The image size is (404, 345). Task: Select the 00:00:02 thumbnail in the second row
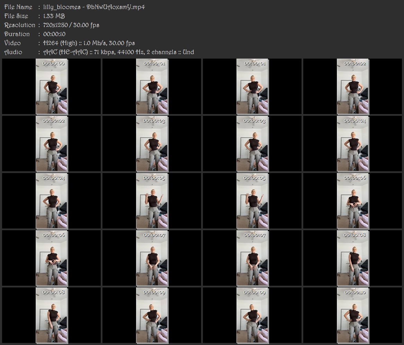click(52, 144)
